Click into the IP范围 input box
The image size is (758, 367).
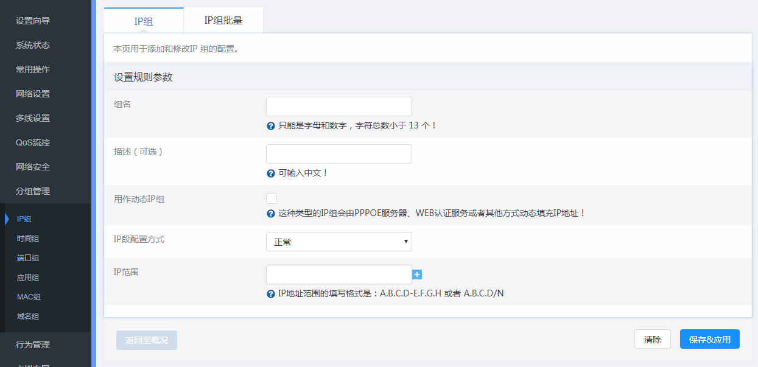point(339,274)
